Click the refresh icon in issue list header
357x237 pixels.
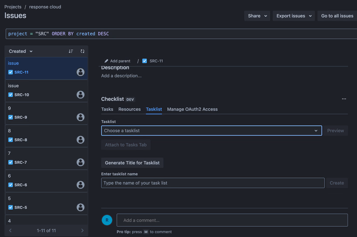(83, 51)
